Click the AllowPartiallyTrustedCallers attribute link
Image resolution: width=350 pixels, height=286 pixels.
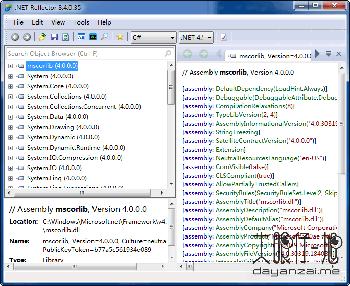[x=256, y=184]
